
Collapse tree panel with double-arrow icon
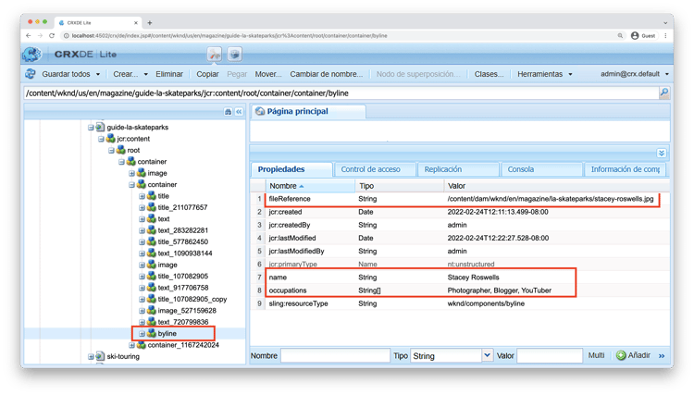239,111
